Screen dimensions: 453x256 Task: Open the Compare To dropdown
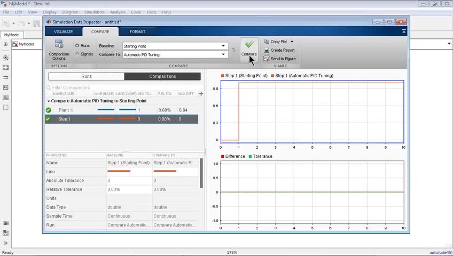click(223, 54)
